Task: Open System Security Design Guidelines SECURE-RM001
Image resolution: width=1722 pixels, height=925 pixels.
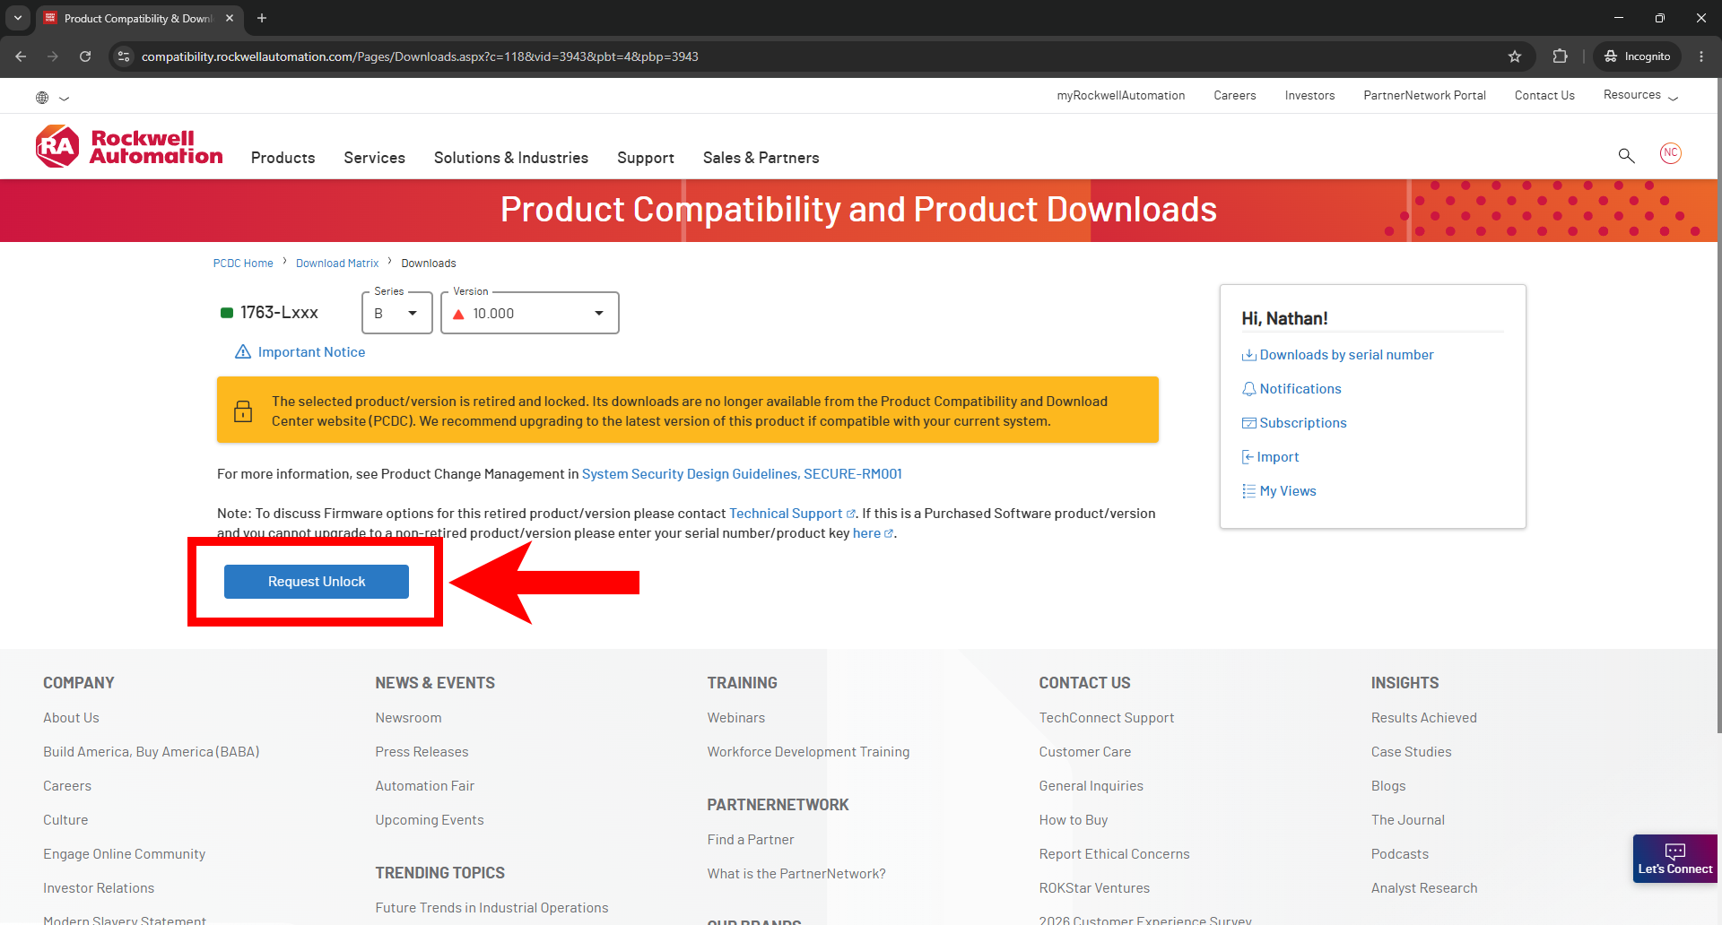Action: point(742,474)
